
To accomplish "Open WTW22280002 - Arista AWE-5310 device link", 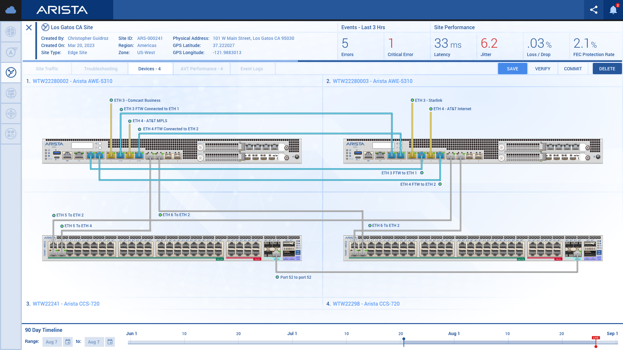I will (72, 81).
